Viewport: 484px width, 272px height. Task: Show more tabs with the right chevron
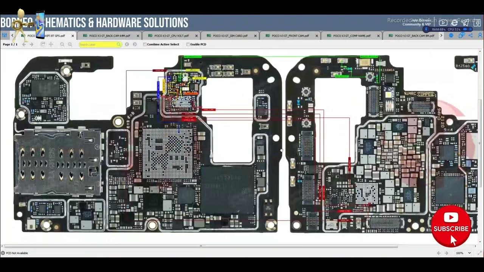(441, 36)
